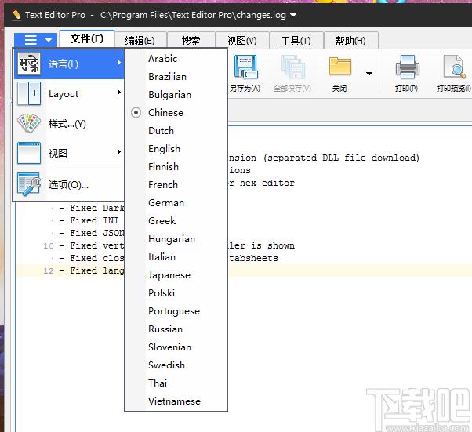Click the Save All (全部保存) icon
Viewport: 472px width, 432px height.
pyautogui.click(x=292, y=71)
